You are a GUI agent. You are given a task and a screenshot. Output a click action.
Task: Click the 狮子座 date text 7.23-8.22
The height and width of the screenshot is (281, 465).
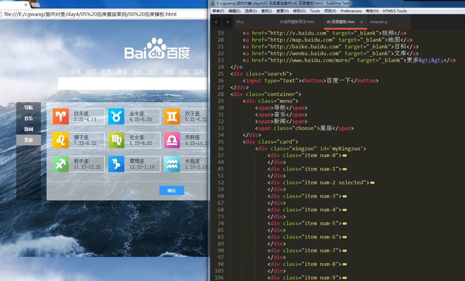(x=85, y=143)
